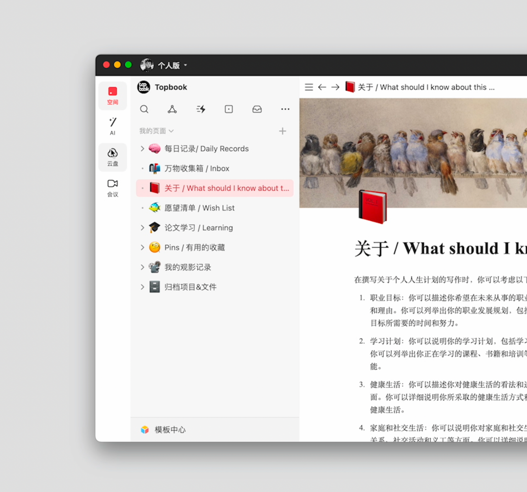Click the file cabinet icon for 归档项目&文件
Screen dimensions: 527x492
click(155, 287)
